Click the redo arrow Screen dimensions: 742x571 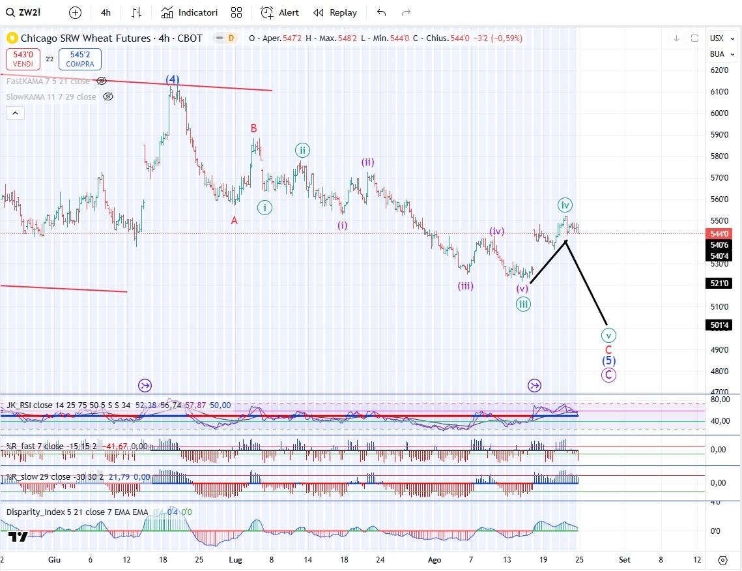pyautogui.click(x=406, y=12)
